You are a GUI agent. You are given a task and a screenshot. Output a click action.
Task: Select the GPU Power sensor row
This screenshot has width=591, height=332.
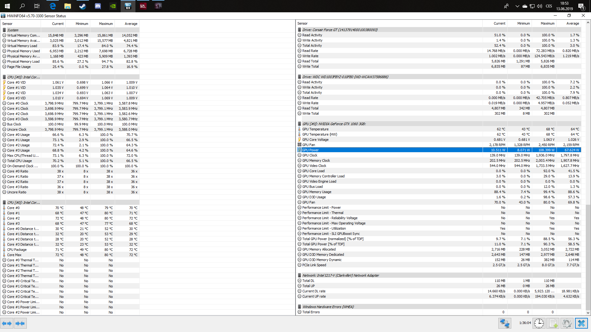tap(310, 150)
